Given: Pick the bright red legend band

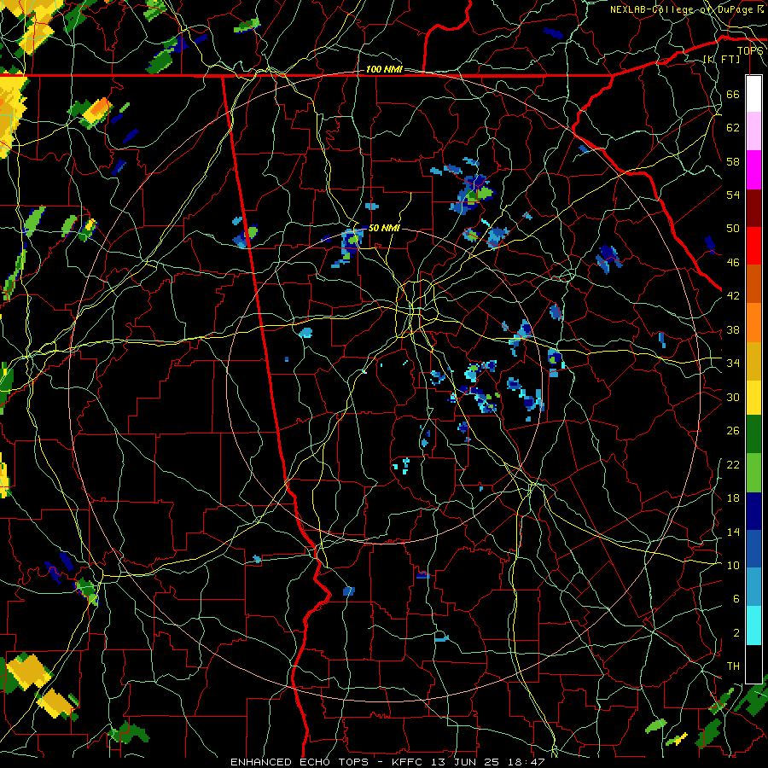Looking at the screenshot, I should click(x=753, y=246).
